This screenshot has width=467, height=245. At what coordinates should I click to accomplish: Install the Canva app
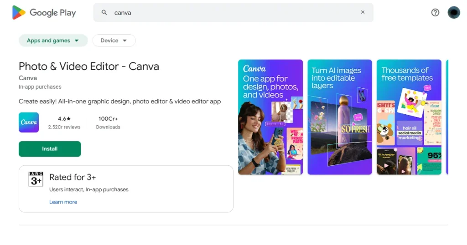coord(50,148)
